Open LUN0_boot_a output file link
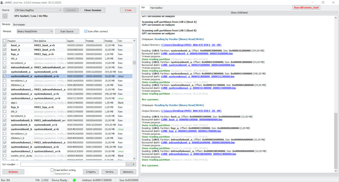Image resolution: width=339 pixels, height=182 pixels. click(191, 119)
